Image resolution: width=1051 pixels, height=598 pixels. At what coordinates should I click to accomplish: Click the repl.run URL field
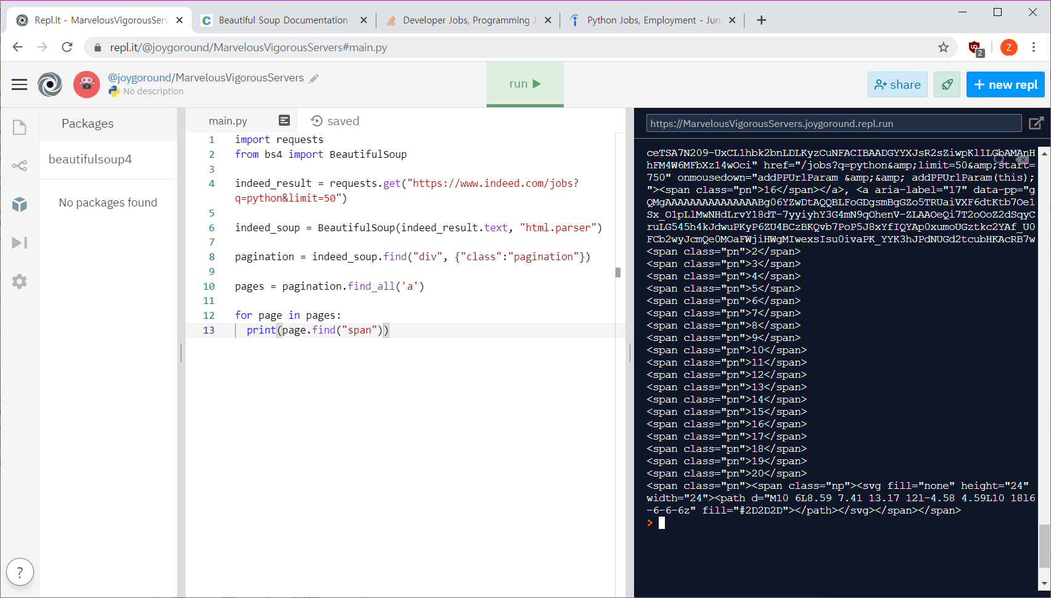click(833, 123)
